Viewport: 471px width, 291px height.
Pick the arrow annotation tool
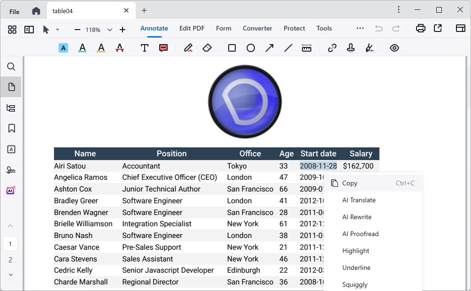coord(270,48)
